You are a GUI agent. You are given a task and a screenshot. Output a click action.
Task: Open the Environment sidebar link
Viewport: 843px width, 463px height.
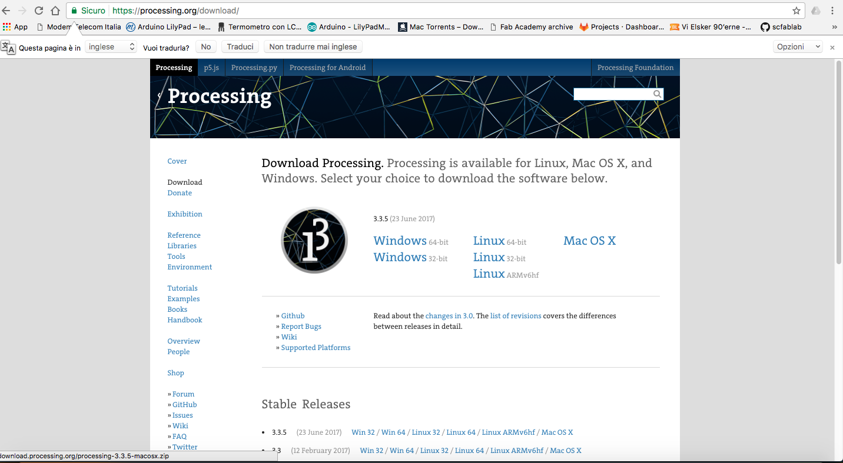190,267
